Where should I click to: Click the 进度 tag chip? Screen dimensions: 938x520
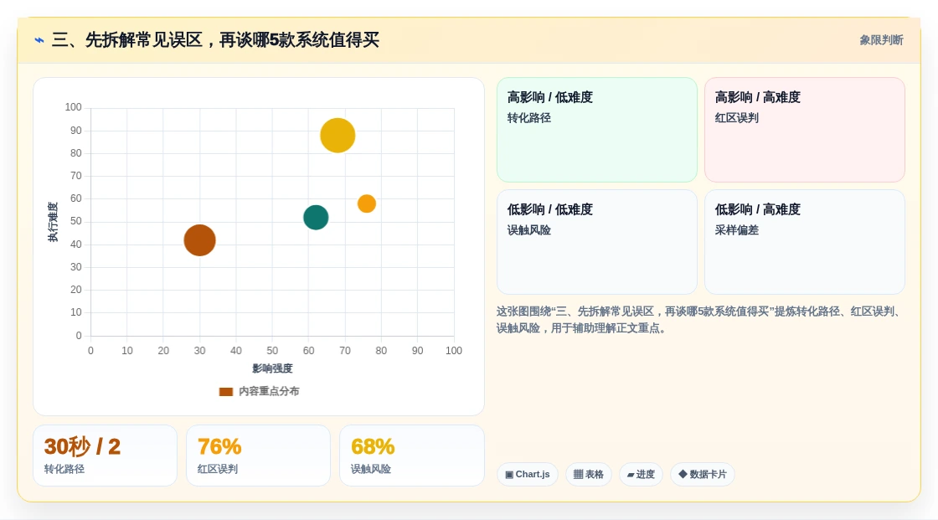point(641,475)
